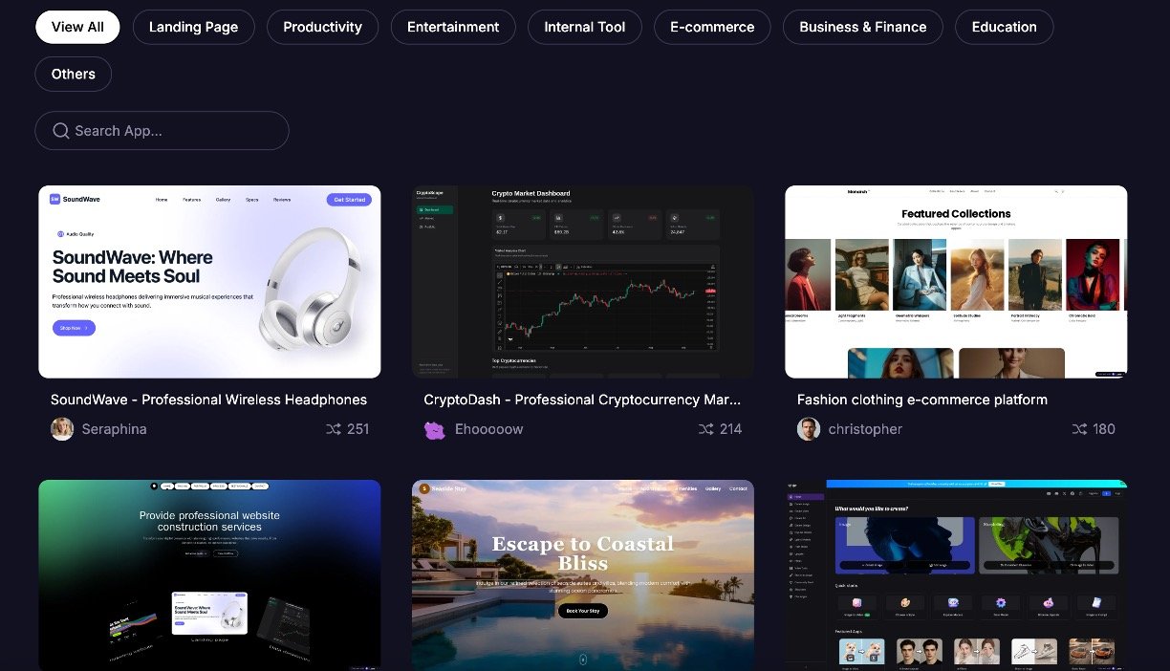Open SoundWave headphones app thumbnail

(209, 282)
